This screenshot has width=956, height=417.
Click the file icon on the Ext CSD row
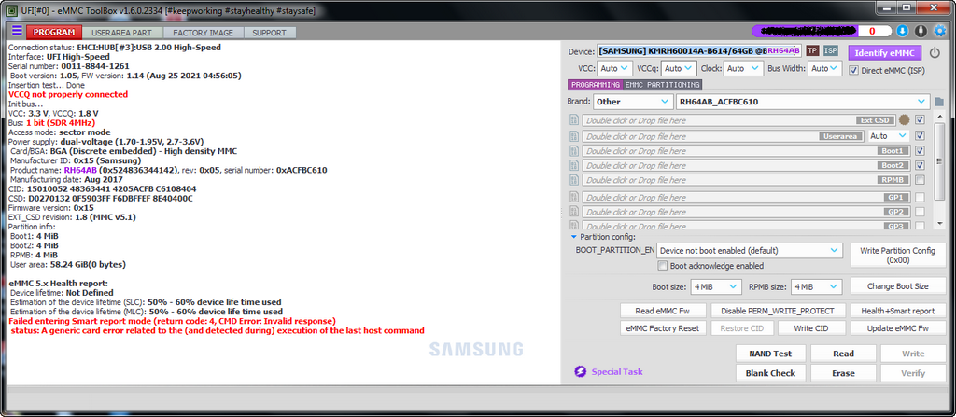[574, 120]
